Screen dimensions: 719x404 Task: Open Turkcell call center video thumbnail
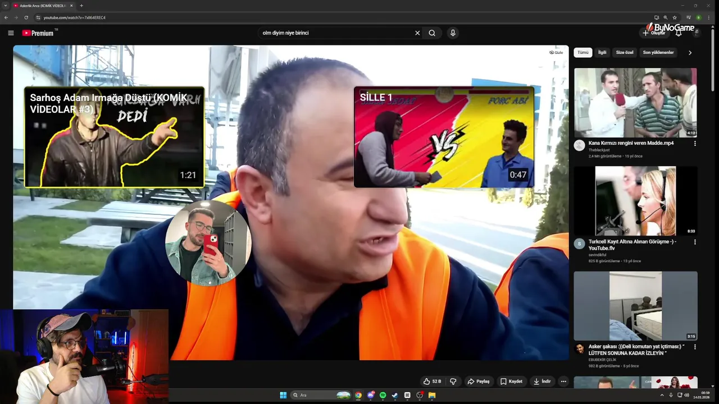(635, 201)
